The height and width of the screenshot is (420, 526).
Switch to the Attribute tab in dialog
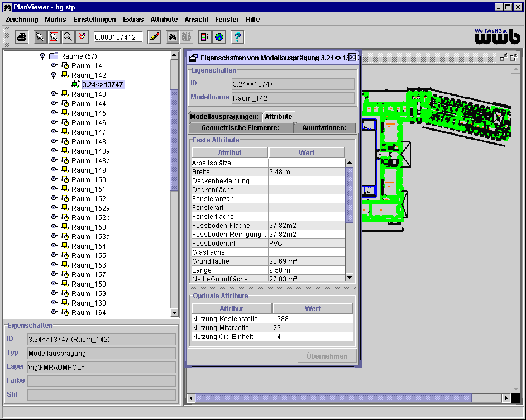[279, 116]
